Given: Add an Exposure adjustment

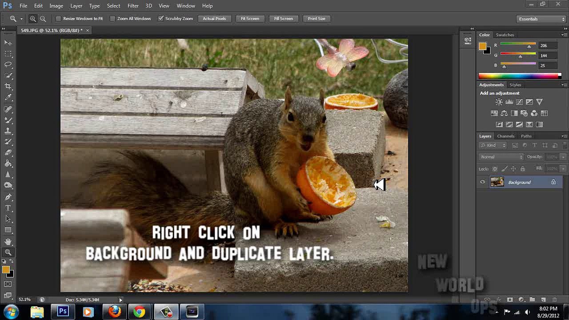Looking at the screenshot, I should (529, 102).
